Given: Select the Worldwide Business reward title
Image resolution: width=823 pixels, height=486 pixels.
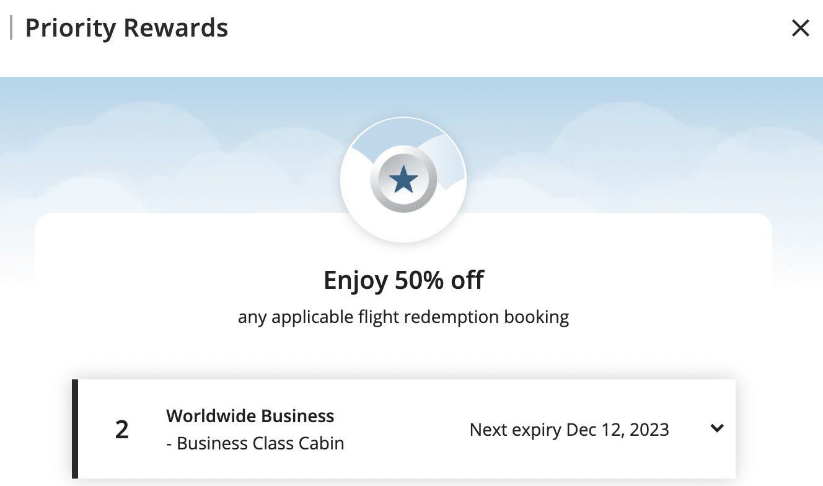Looking at the screenshot, I should click(250, 415).
